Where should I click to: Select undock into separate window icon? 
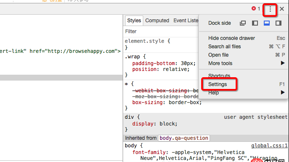pyautogui.click(x=243, y=23)
